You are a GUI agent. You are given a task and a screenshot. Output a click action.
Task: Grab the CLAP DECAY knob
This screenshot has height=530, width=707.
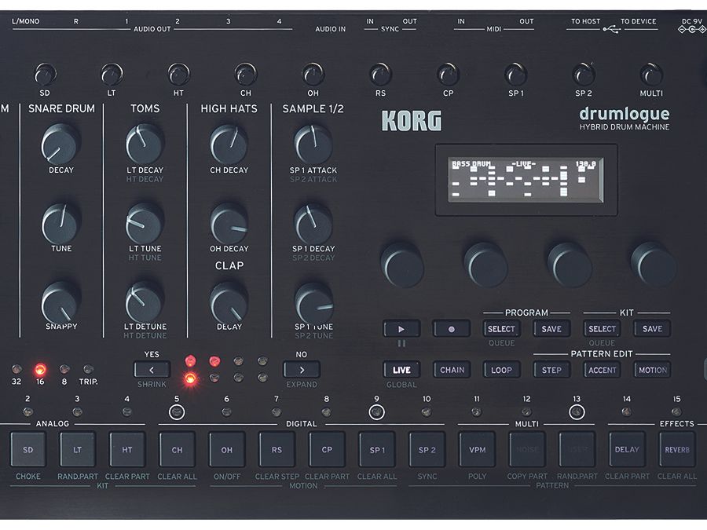[x=229, y=303]
